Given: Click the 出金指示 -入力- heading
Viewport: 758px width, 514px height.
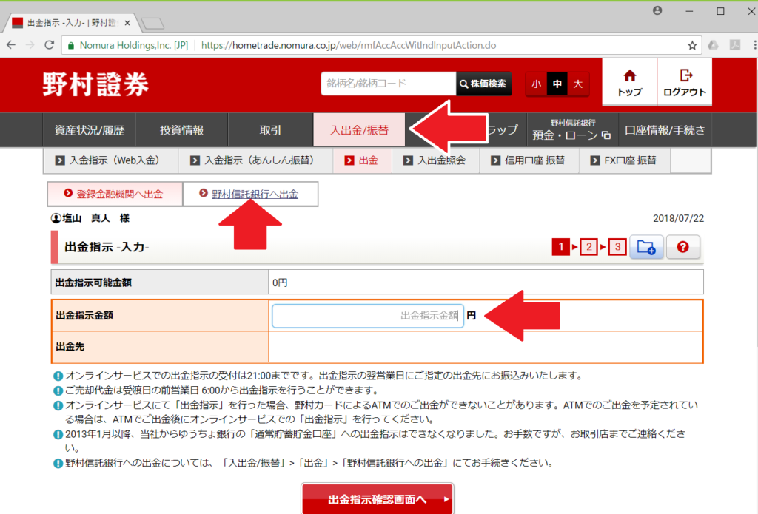Looking at the screenshot, I should coord(107,247).
